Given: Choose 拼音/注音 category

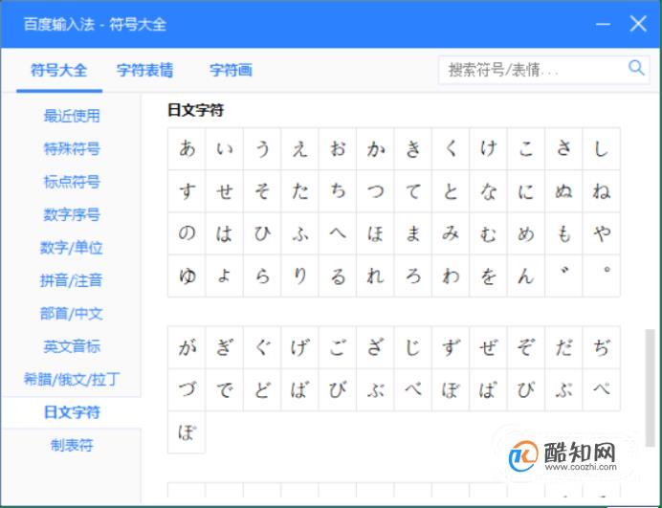Looking at the screenshot, I should (x=72, y=280).
